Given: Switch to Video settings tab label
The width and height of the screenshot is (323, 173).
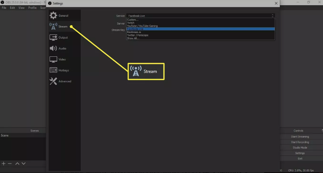Looking at the screenshot, I should coord(62,59).
